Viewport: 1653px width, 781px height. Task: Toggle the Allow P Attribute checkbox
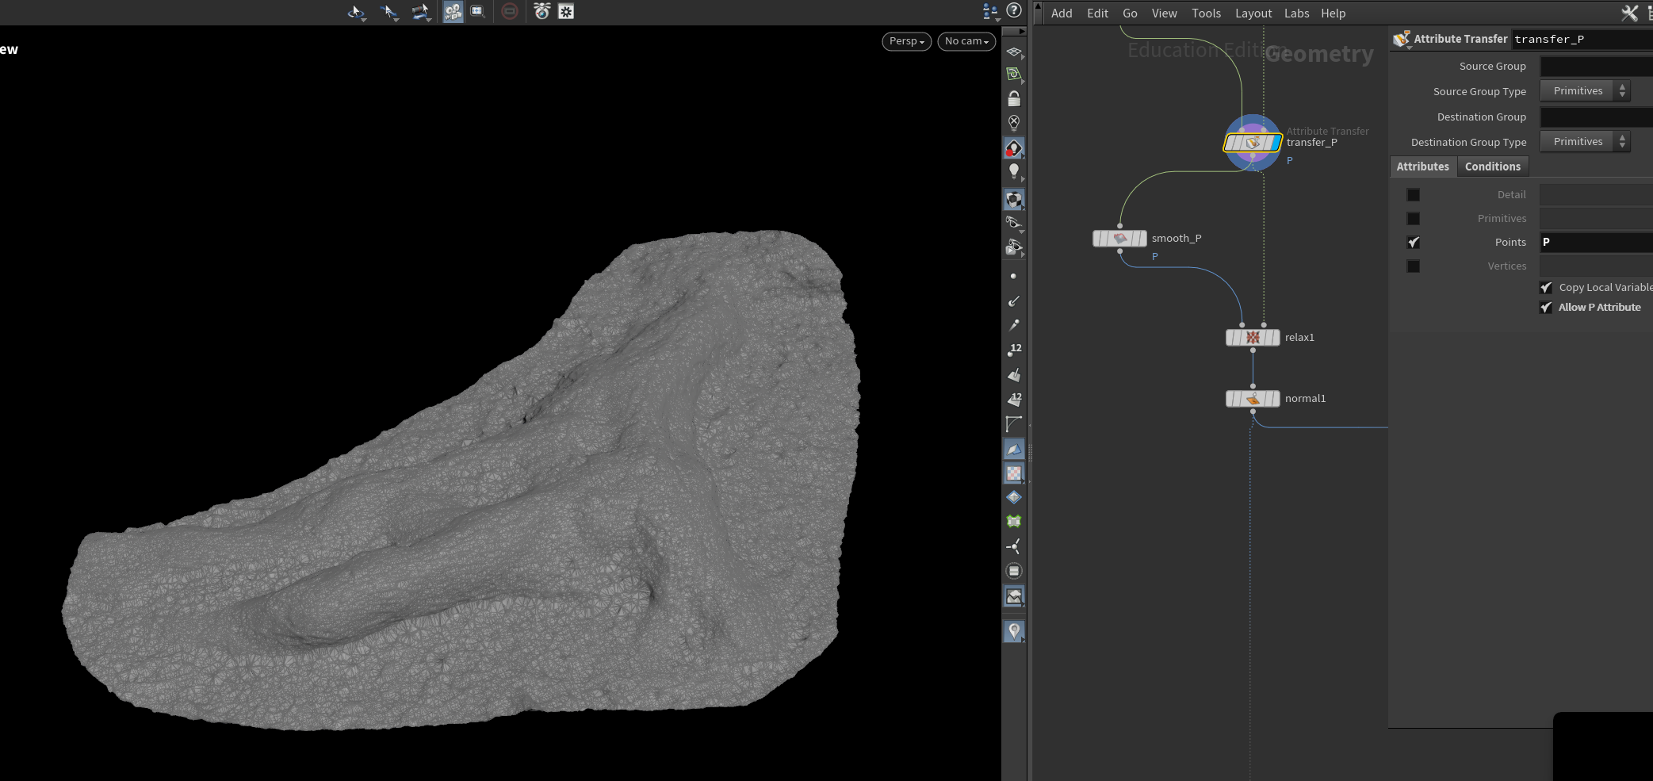click(1546, 308)
